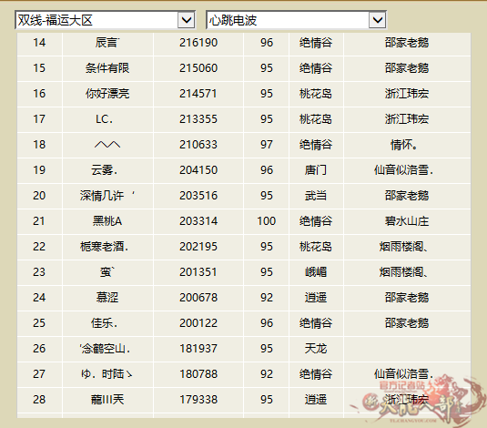Click rank number 14
This screenshot has width=487, height=428.
coord(39,43)
